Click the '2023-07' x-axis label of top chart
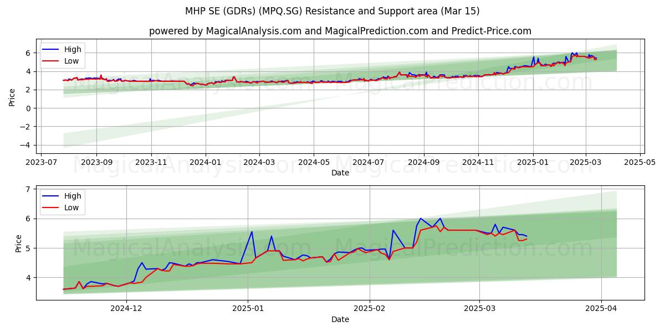This screenshot has height=332, width=665. tap(42, 163)
